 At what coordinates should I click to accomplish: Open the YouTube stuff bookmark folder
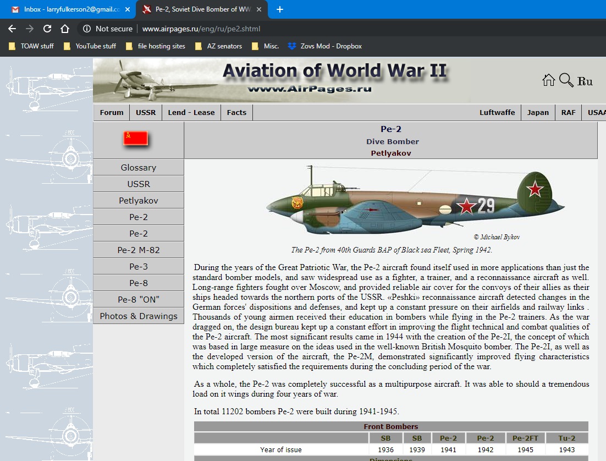point(90,46)
